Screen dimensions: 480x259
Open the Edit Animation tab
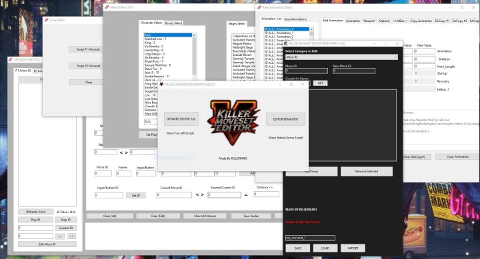pos(333,21)
